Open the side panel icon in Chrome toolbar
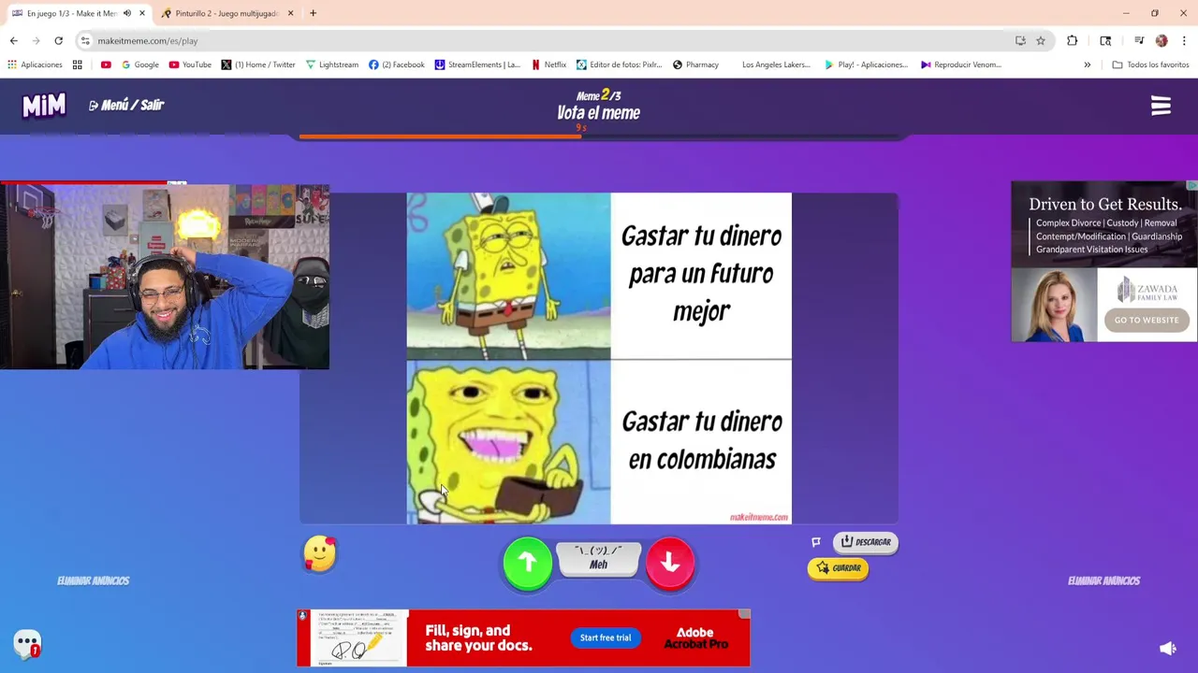1198x673 pixels. [x=1105, y=41]
